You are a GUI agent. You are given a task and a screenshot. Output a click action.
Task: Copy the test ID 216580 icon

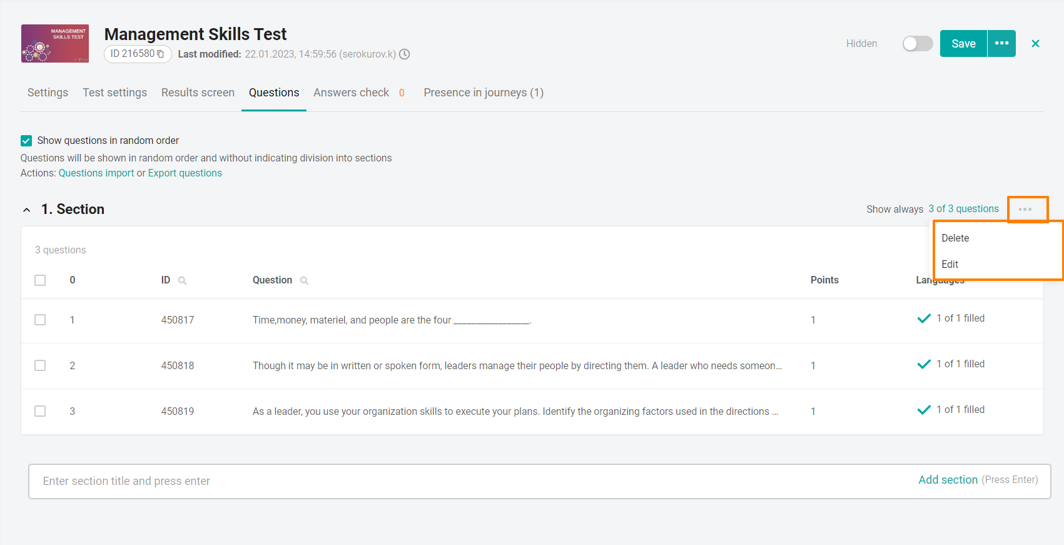161,54
